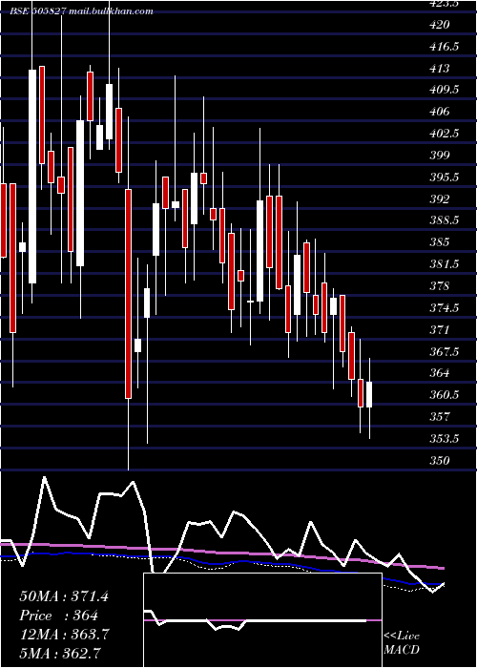The height and width of the screenshot is (668, 477).
Task: Click the MACD inset panel
Action: pos(262,620)
